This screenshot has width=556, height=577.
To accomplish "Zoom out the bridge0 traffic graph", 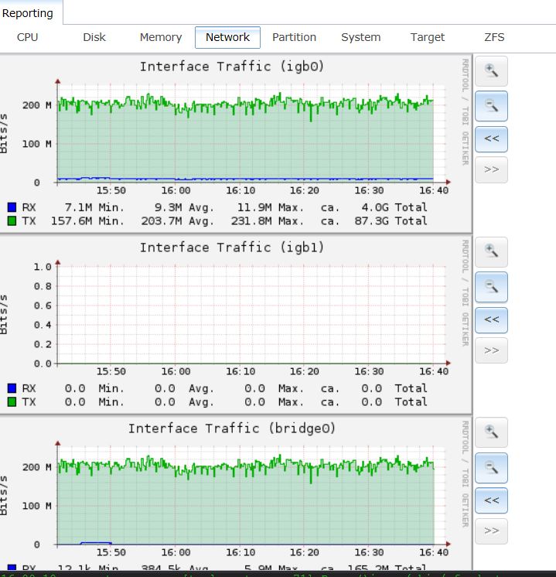I will [x=491, y=467].
